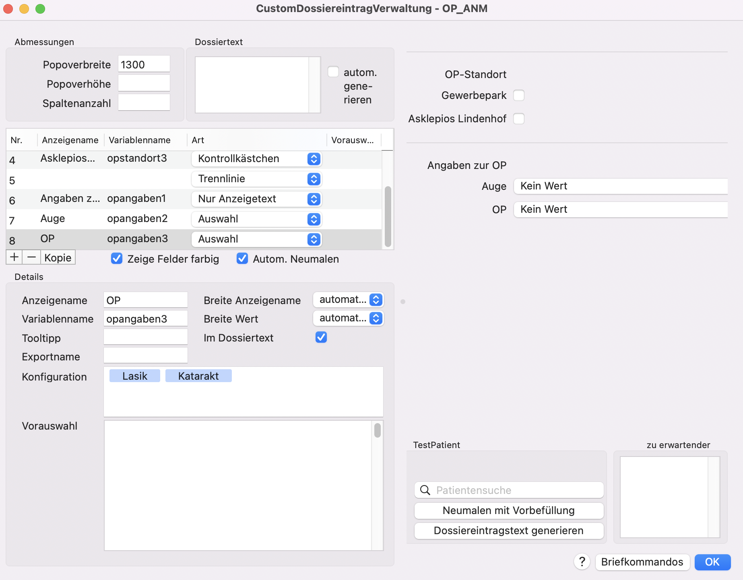
Task: Select the Katarakt configuration token
Action: (198, 376)
